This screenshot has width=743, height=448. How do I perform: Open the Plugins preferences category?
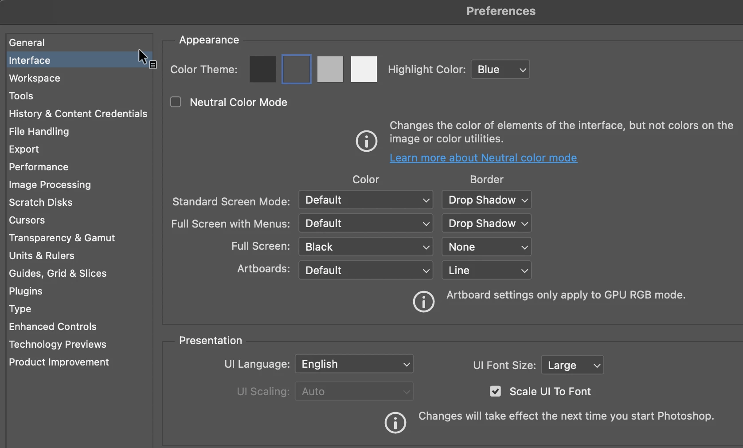pos(79,291)
